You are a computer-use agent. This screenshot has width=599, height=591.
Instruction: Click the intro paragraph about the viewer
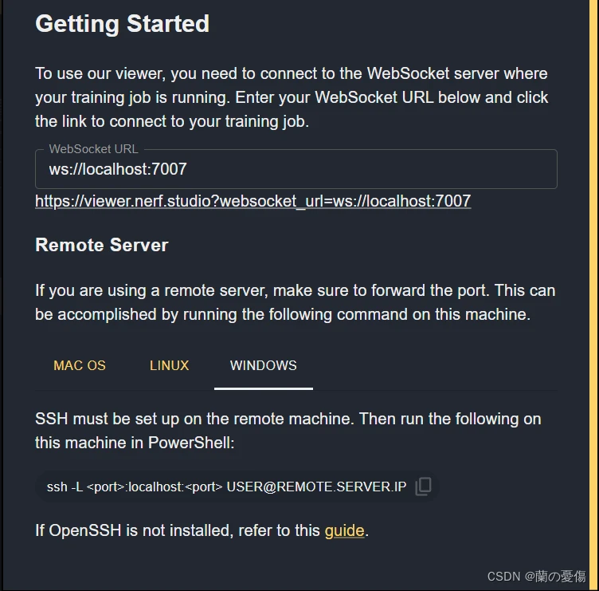(292, 97)
